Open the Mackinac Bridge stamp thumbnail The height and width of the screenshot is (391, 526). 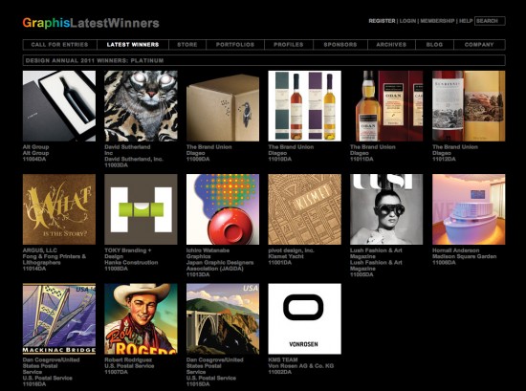59,319
